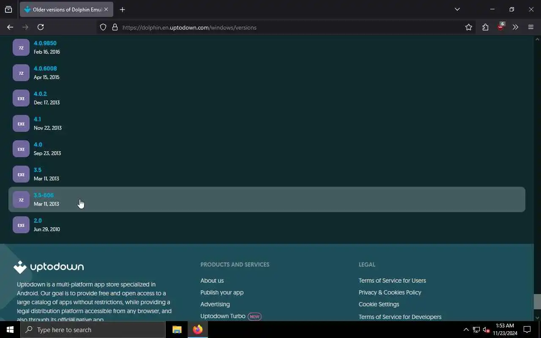The image size is (541, 338).
Task: Click the EXE icon for version 4.1
Action: (x=21, y=124)
